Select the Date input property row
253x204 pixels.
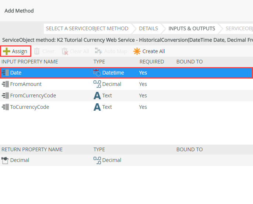[16, 73]
